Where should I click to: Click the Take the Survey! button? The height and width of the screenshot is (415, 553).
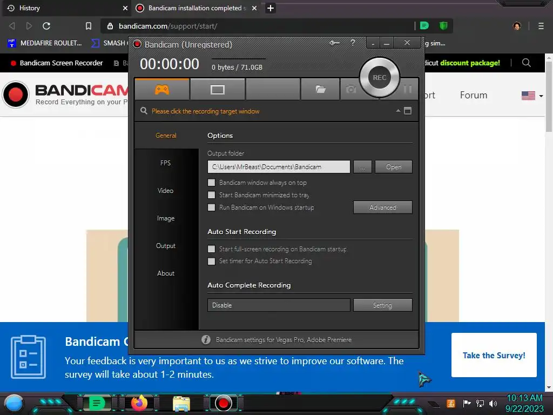tap(494, 355)
